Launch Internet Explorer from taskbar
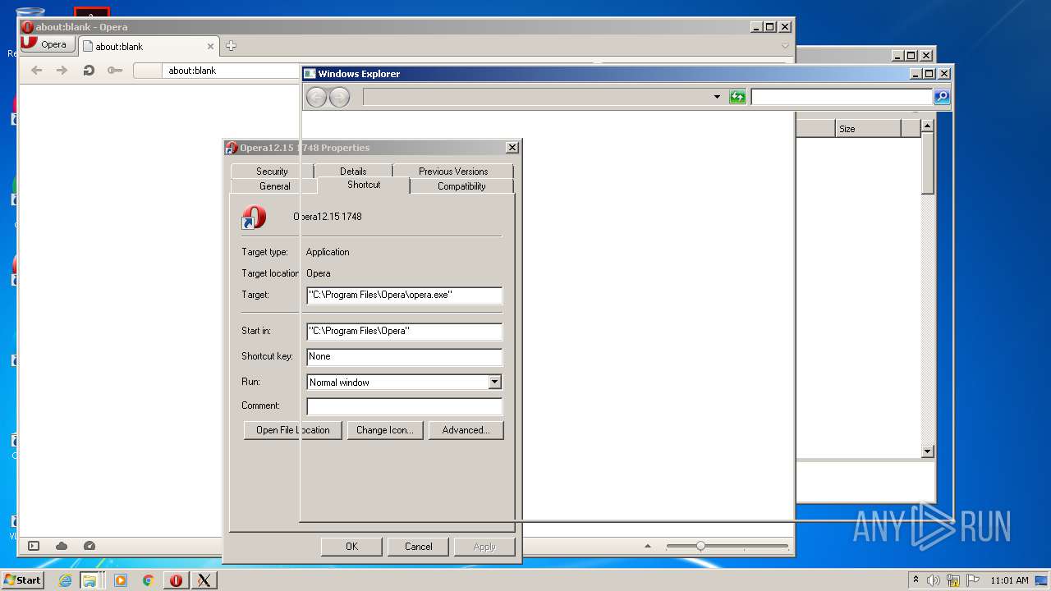Image resolution: width=1051 pixels, height=591 pixels. pyautogui.click(x=65, y=580)
